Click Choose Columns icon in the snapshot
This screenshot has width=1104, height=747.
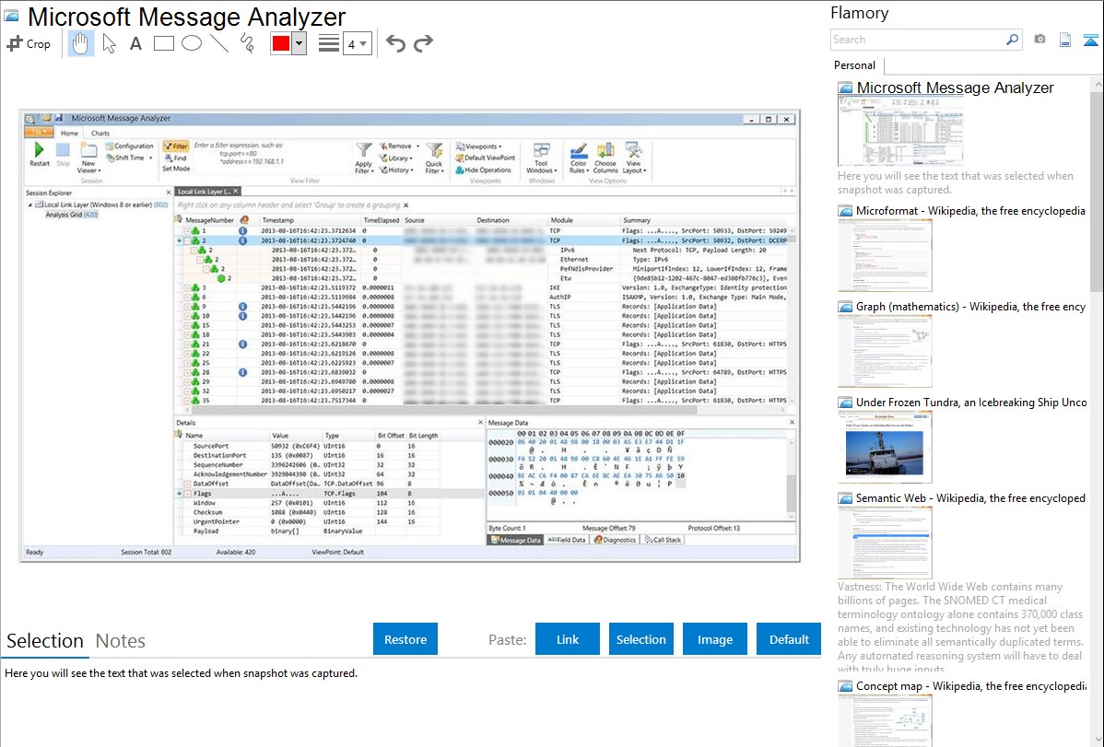(605, 151)
